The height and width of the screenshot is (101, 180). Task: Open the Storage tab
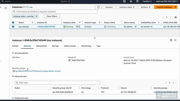(x=55, y=46)
